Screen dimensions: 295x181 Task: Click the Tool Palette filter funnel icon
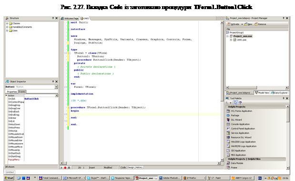[x=240, y=103]
